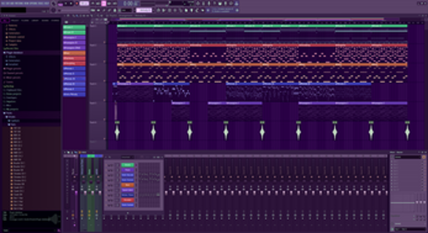Expand the My projects folder
Image resolution: width=428 pixels, height=233 pixels.
tap(11, 109)
